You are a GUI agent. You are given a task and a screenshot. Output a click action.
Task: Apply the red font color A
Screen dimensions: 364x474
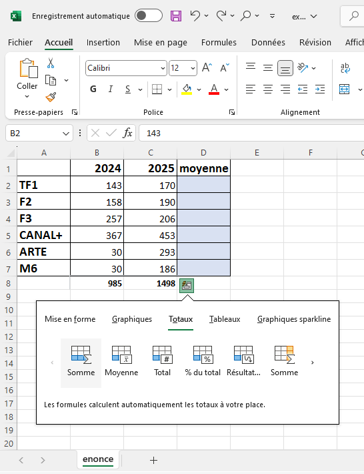coord(214,89)
